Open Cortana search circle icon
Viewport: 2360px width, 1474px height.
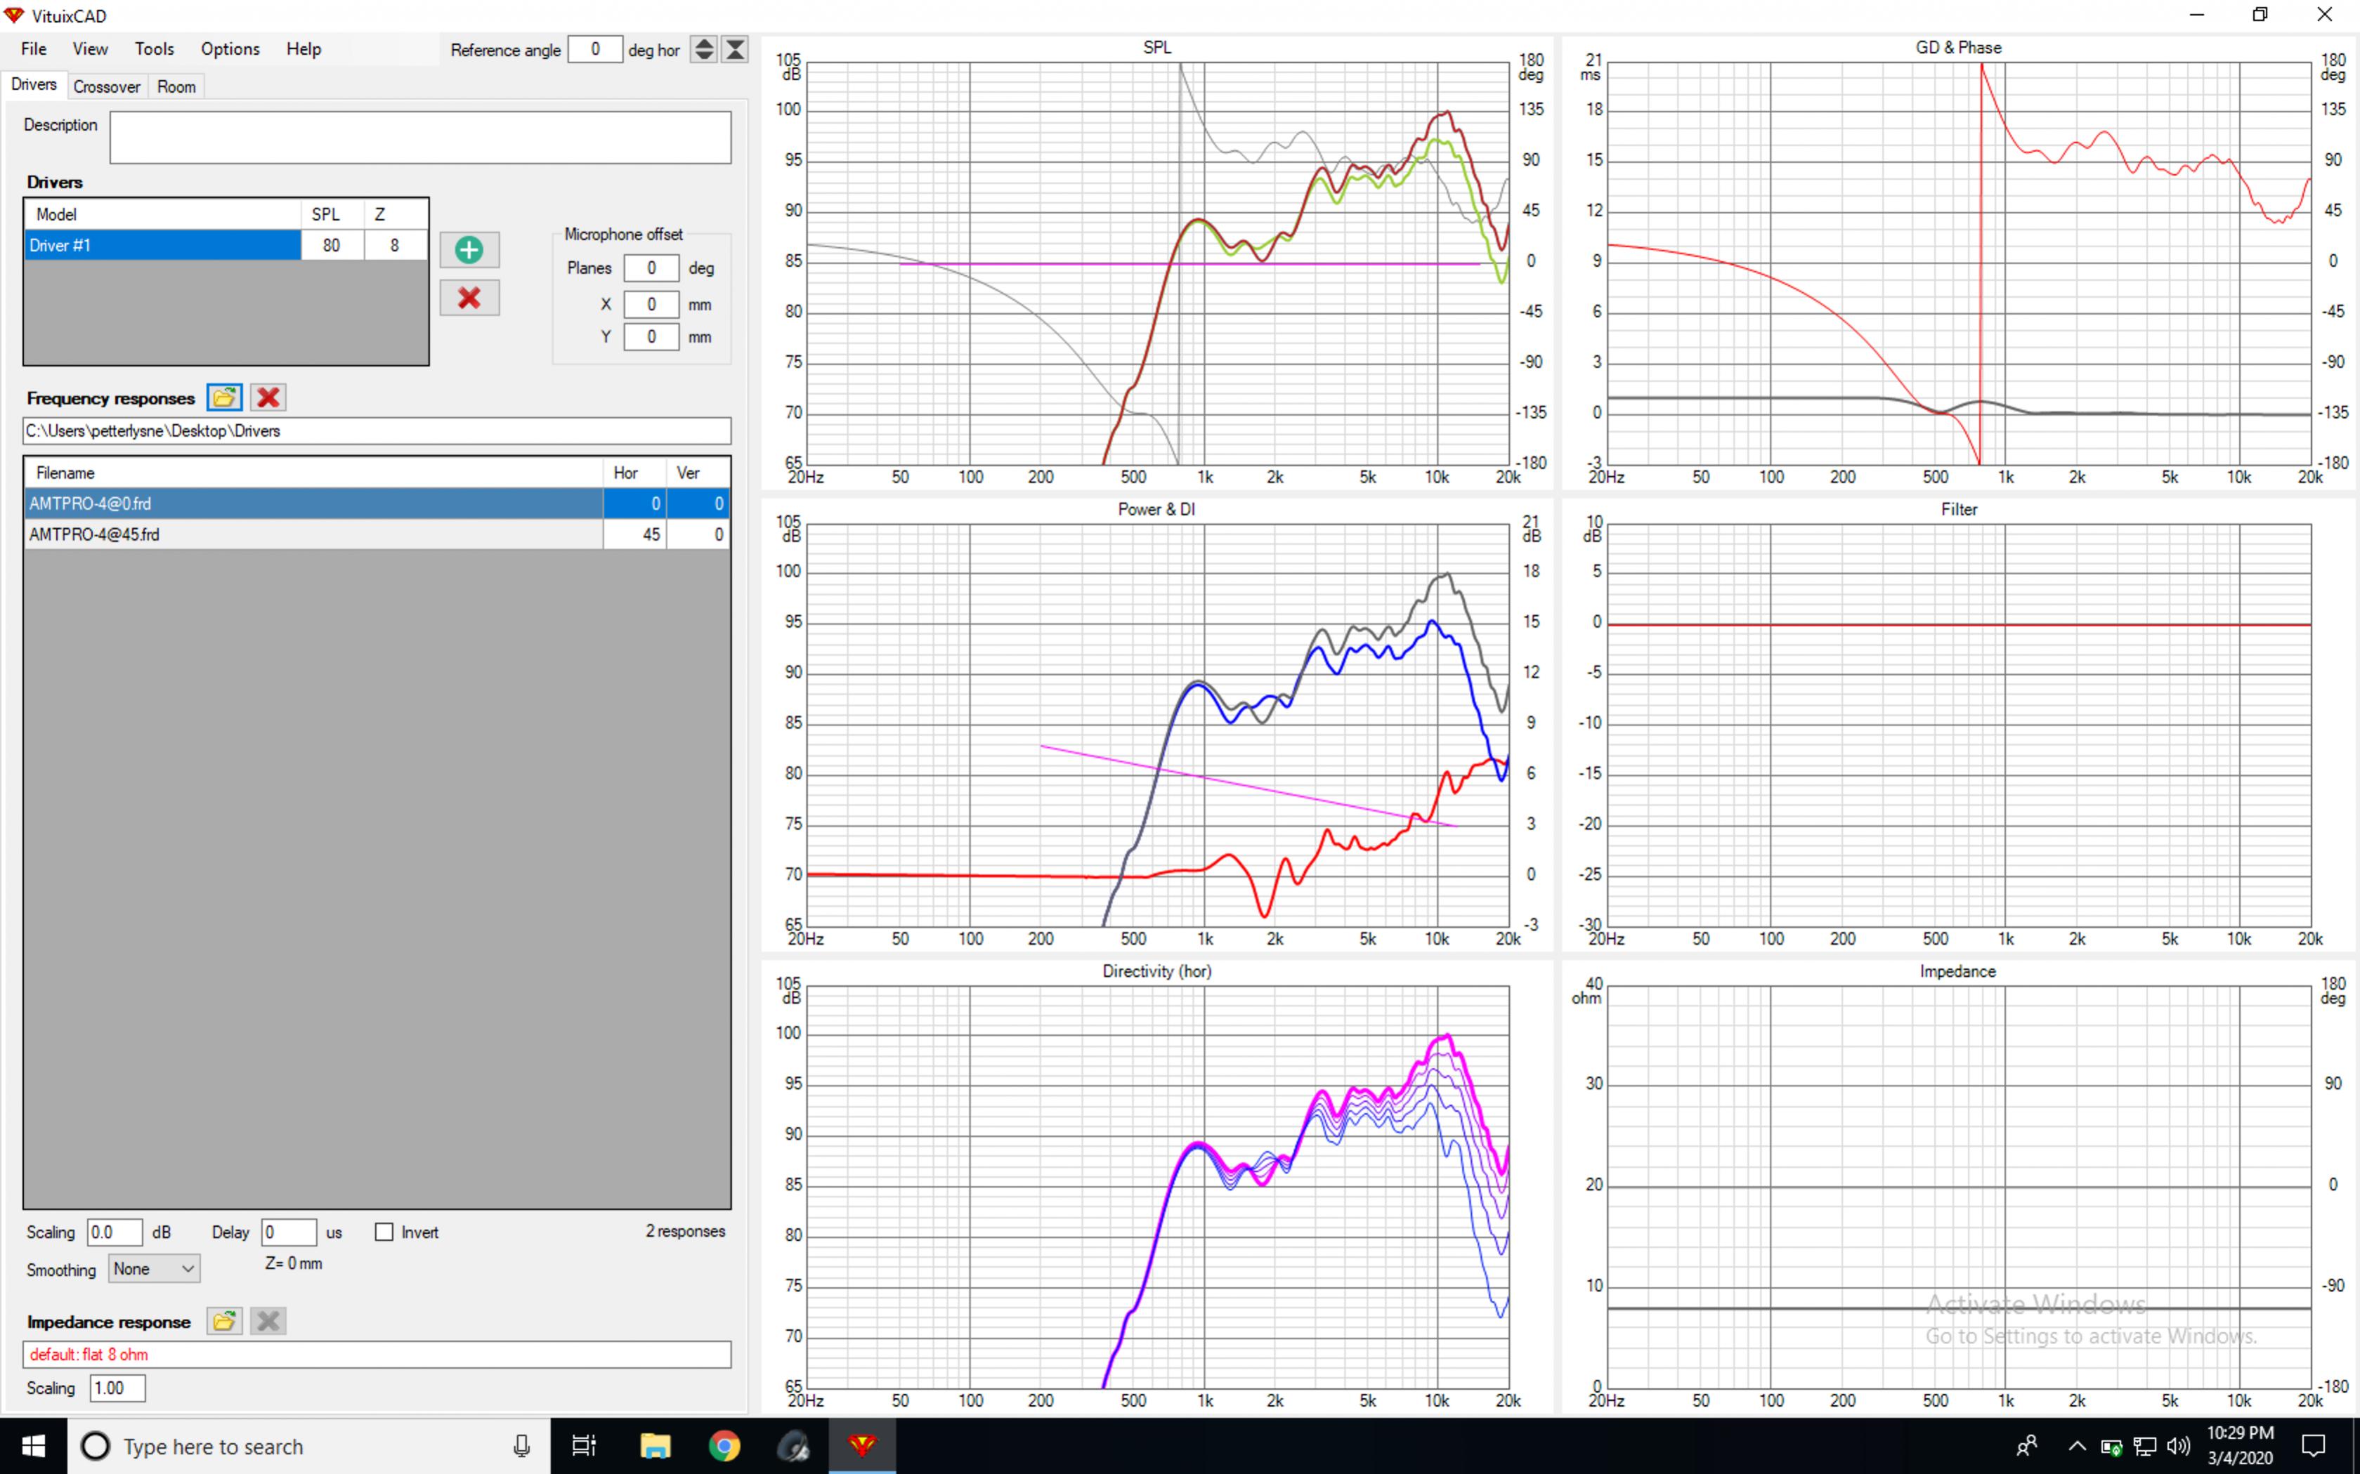95,1446
